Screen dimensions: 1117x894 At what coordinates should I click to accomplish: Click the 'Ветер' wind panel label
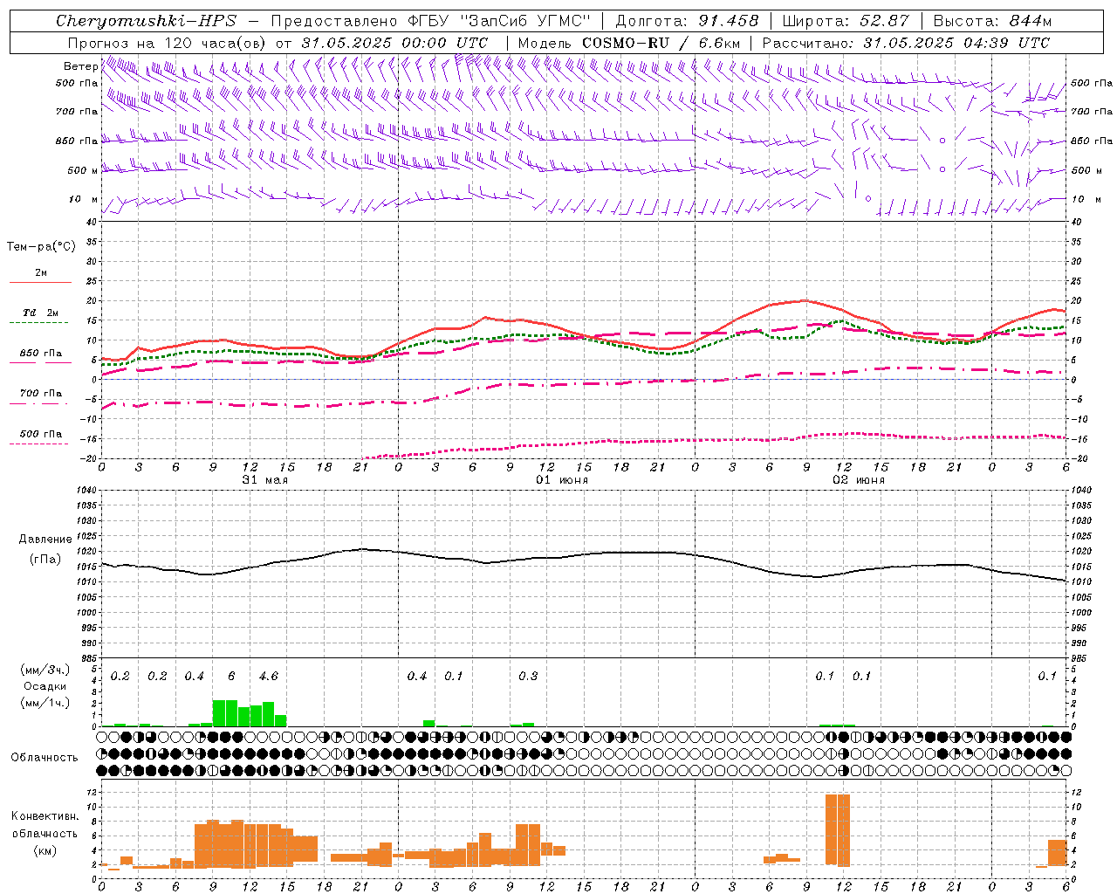(x=80, y=66)
